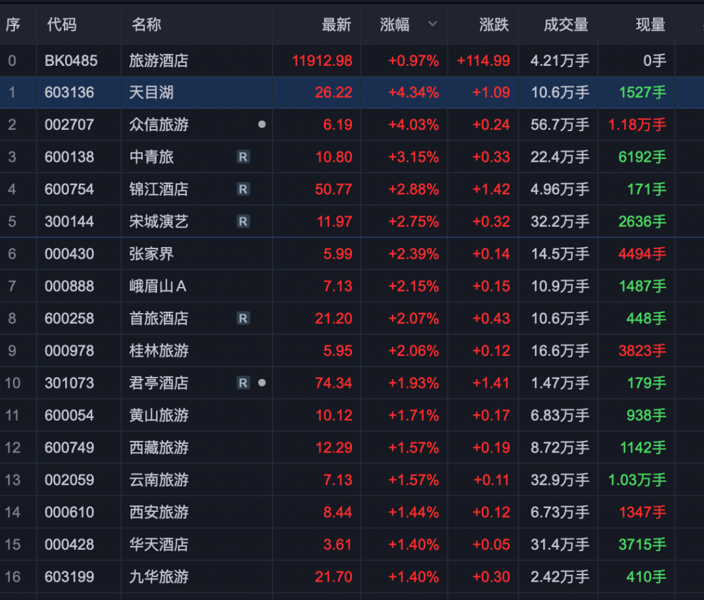Click latest price 11912.98
The height and width of the screenshot is (600, 704).
coord(323,61)
